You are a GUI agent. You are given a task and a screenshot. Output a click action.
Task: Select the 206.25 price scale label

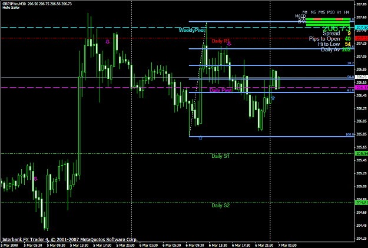pos(362,108)
